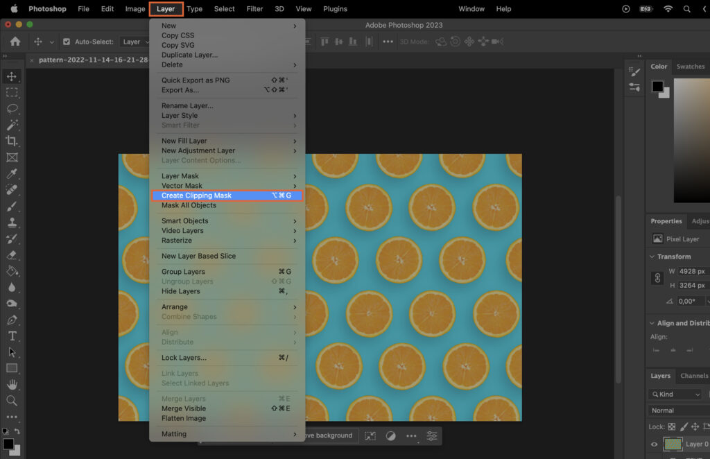Activate the Zoom tool

coord(12,401)
